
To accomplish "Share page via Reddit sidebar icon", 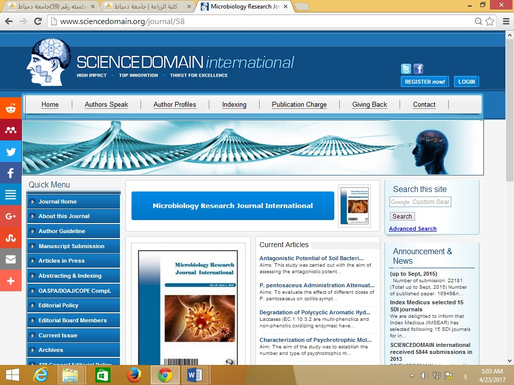I will pos(11,108).
